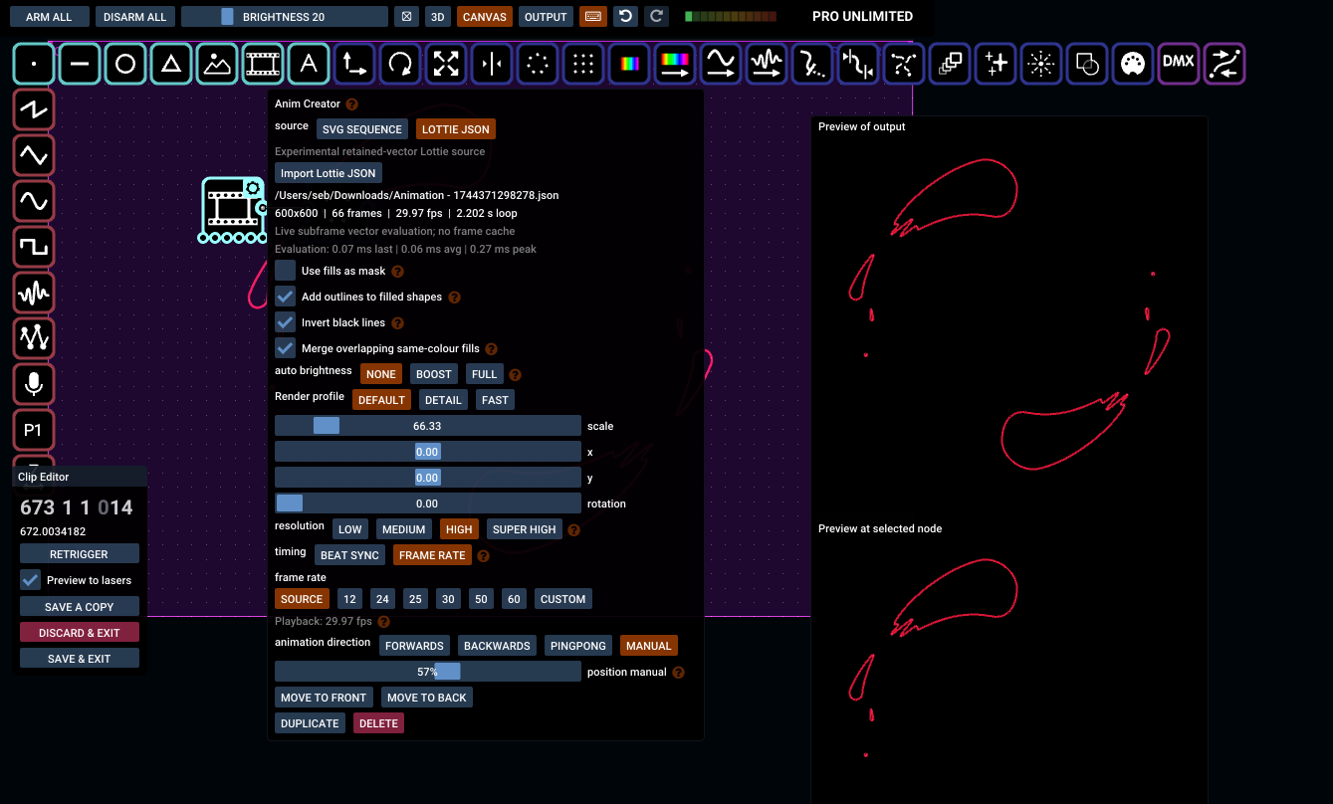Choose the film strip animation tool
The width and height of the screenshot is (1333, 804).
click(x=263, y=64)
